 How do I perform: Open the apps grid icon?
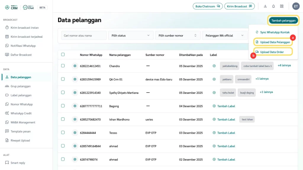tap(282, 6)
